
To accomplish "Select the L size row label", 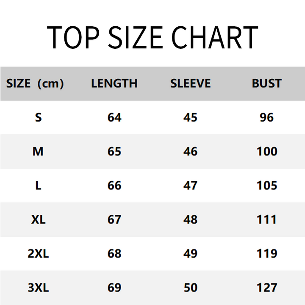I will pyautogui.click(x=38, y=186).
